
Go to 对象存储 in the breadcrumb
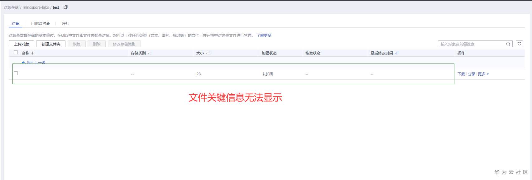tap(11, 7)
